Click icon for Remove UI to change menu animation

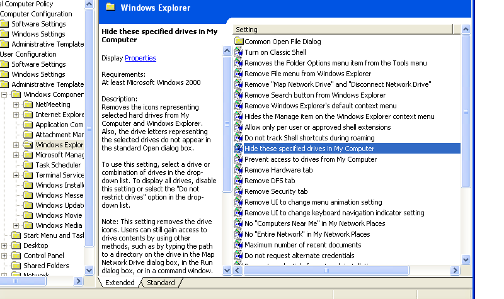click(x=238, y=202)
